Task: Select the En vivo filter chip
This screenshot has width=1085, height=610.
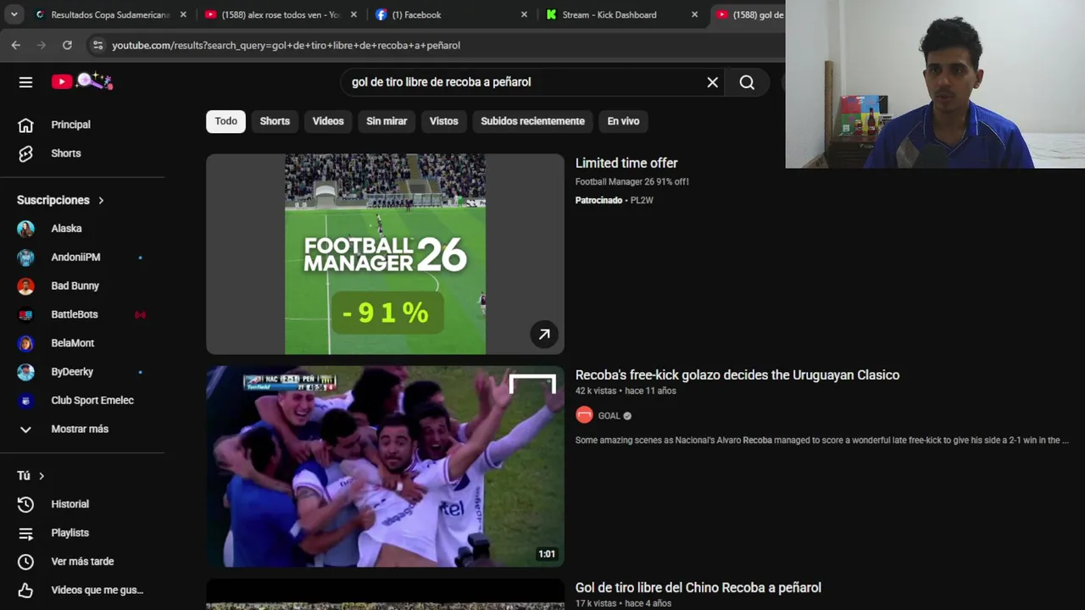Action: (x=623, y=121)
